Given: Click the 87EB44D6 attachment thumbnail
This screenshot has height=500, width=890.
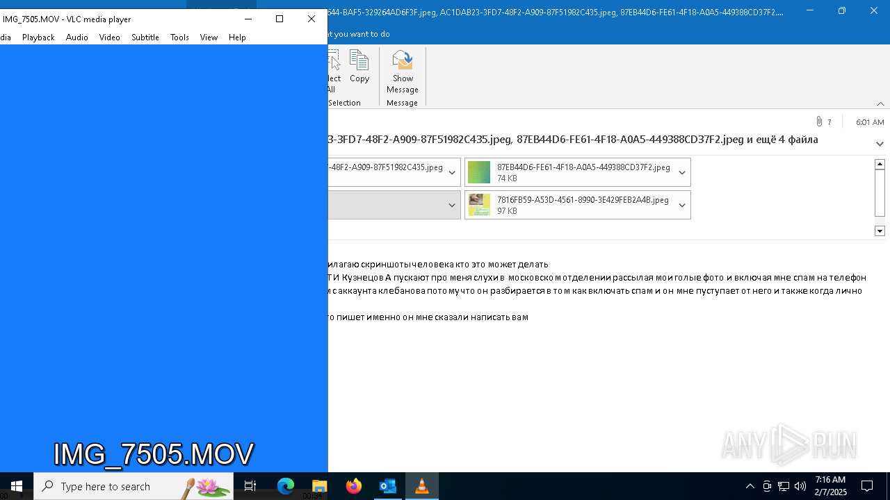Looking at the screenshot, I should click(479, 172).
